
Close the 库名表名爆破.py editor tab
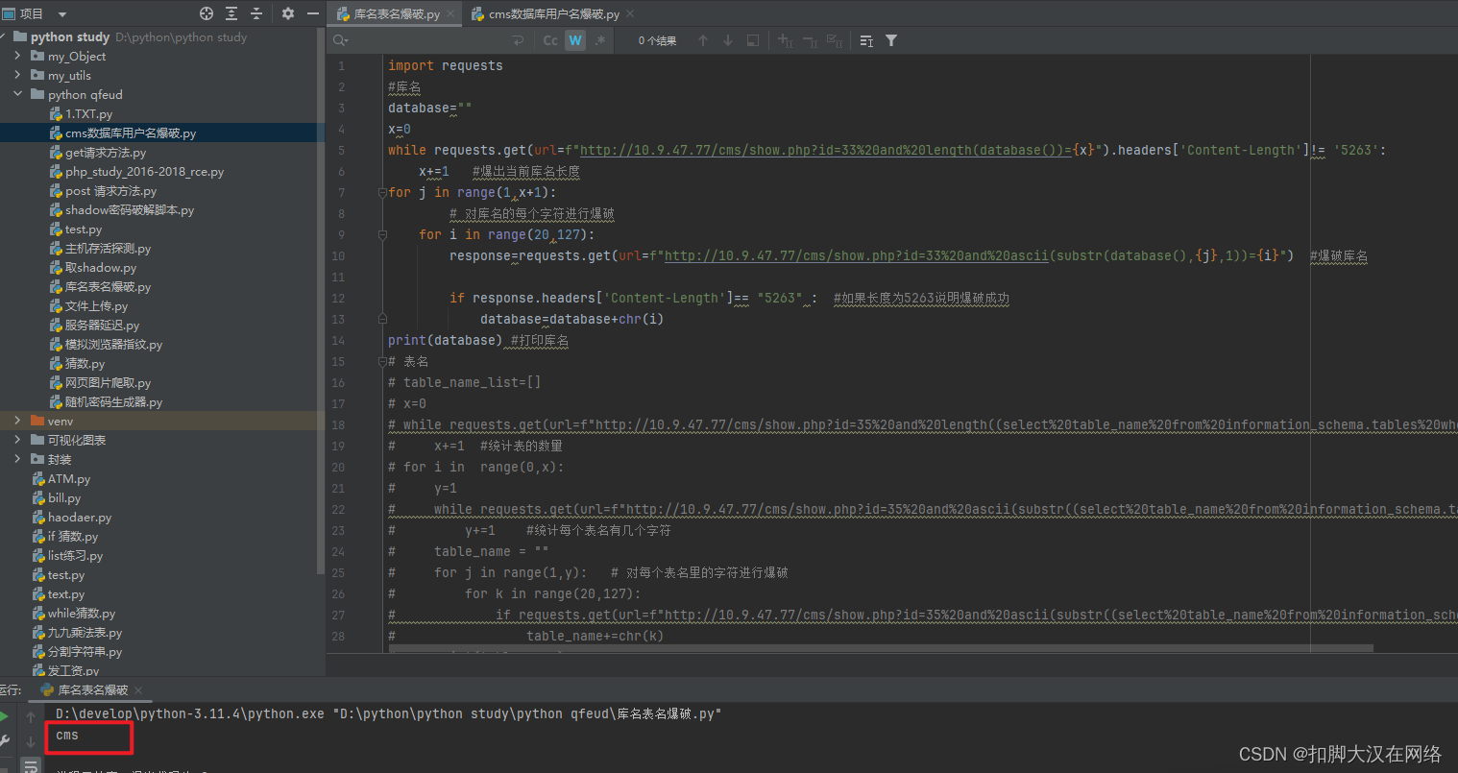click(451, 14)
